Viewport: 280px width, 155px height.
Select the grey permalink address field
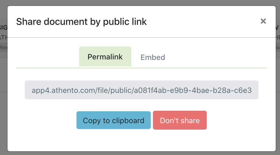tap(142, 90)
